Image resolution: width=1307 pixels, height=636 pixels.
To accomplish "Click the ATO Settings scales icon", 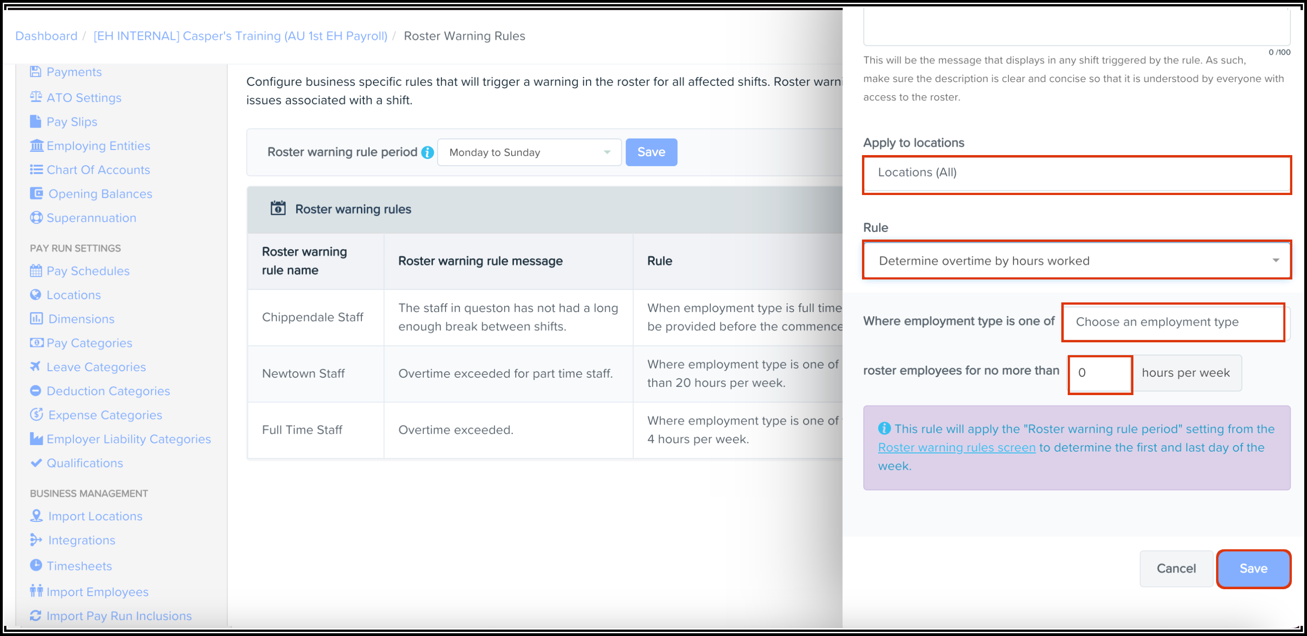I will pyautogui.click(x=35, y=97).
